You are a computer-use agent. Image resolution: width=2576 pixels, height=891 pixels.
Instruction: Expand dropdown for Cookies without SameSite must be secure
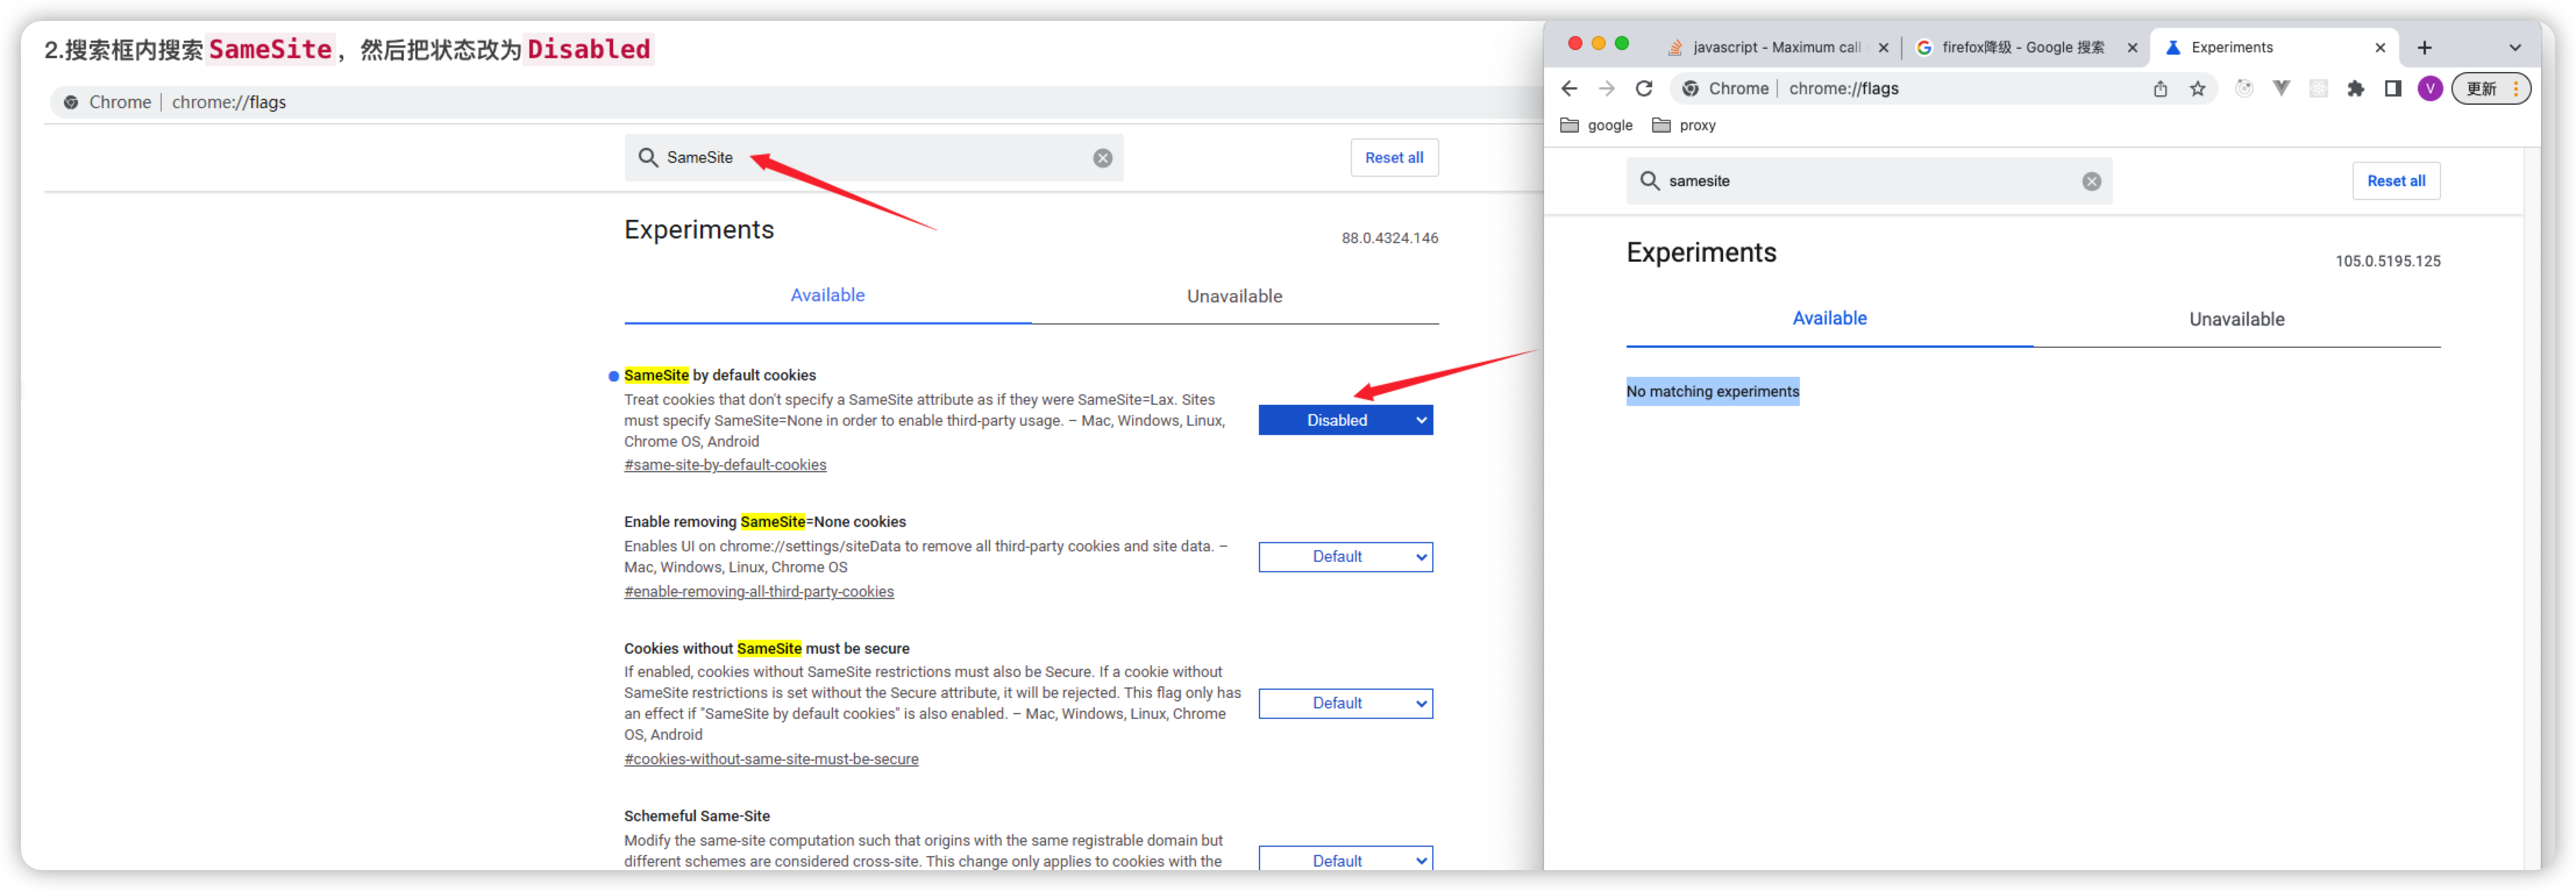coord(1345,704)
